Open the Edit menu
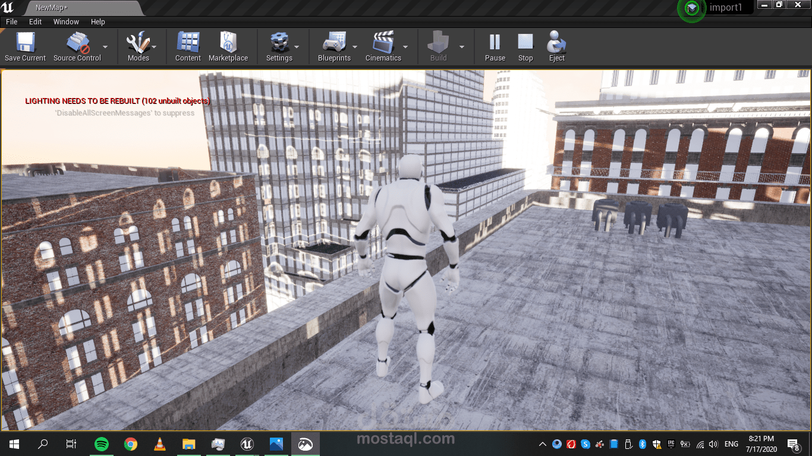This screenshot has height=456, width=812. (x=36, y=21)
